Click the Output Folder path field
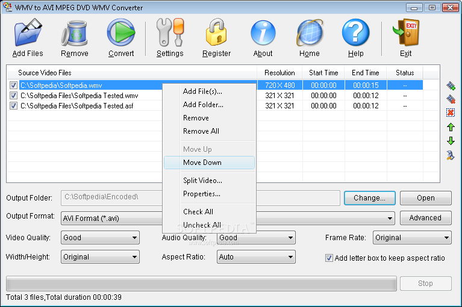Screen dimensions: 462x307 [x=201, y=198]
